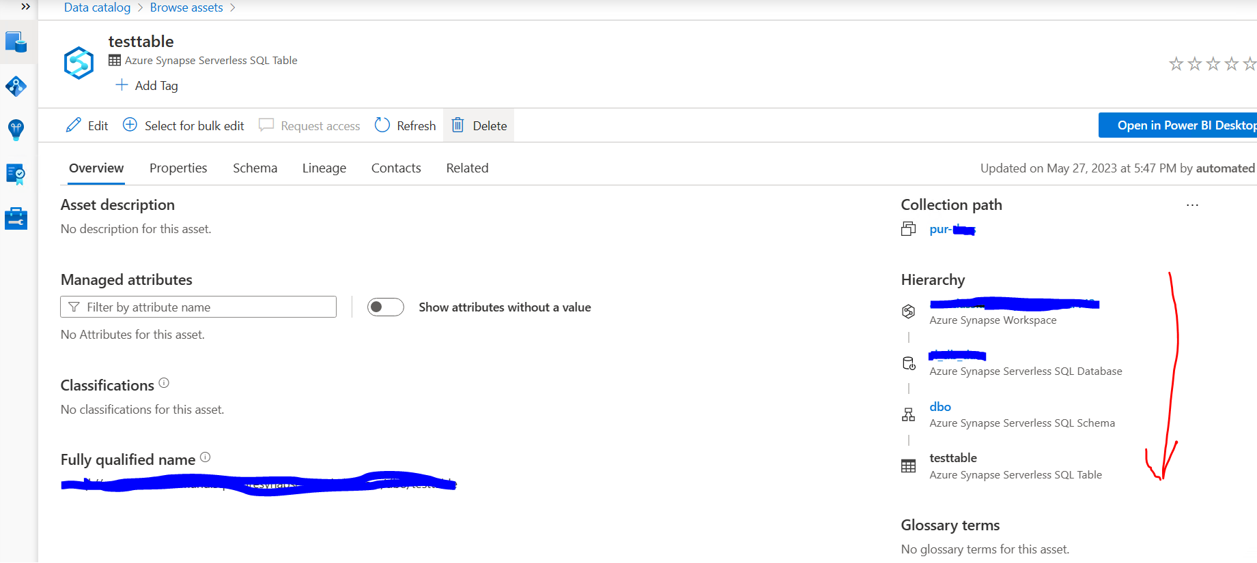Click the "No description for this asset." text
The image size is (1257, 563).
[136, 229]
